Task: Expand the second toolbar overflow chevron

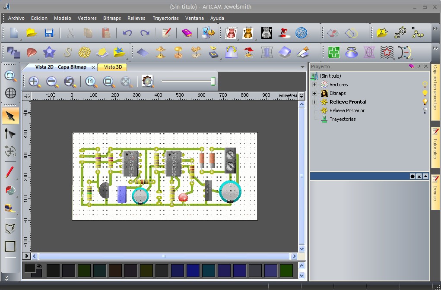Action: 435,48
